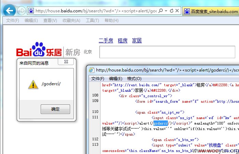Open the 帮助(H) help menu
Viewport: 239px width, 154px height.
[111, 20]
